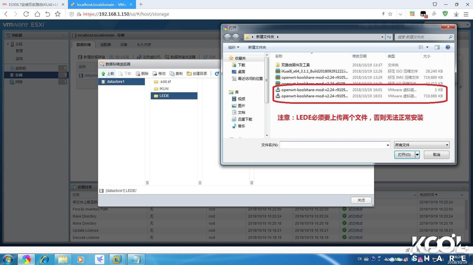Click the refresh icon in datastore browser toolbar
This screenshot has width=473, height=265.
pyautogui.click(x=217, y=73)
